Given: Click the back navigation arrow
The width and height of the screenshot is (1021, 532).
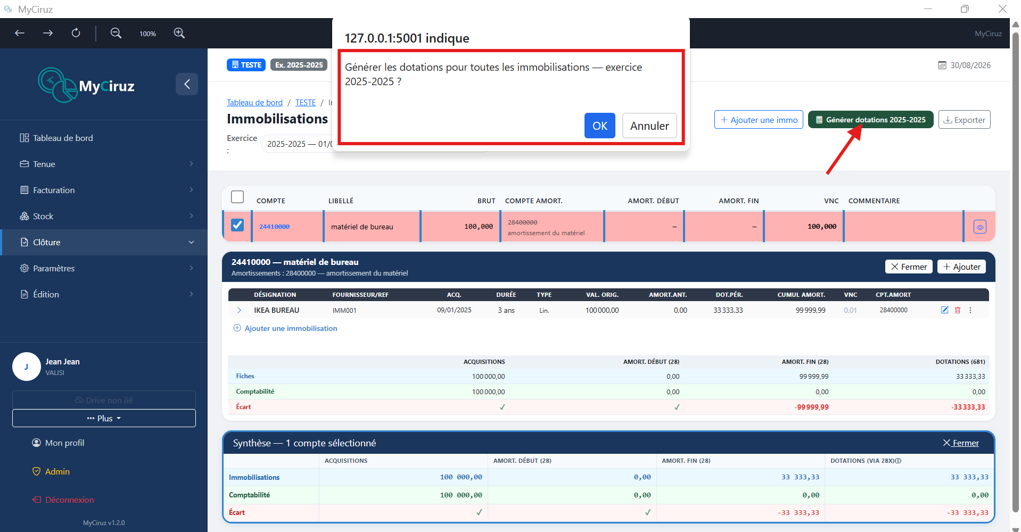Looking at the screenshot, I should (x=20, y=33).
